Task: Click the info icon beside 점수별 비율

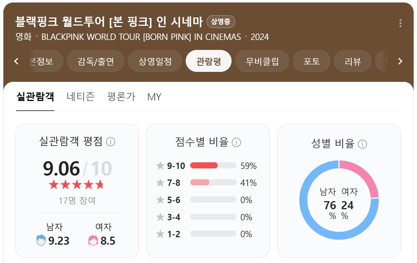Action: (x=237, y=143)
